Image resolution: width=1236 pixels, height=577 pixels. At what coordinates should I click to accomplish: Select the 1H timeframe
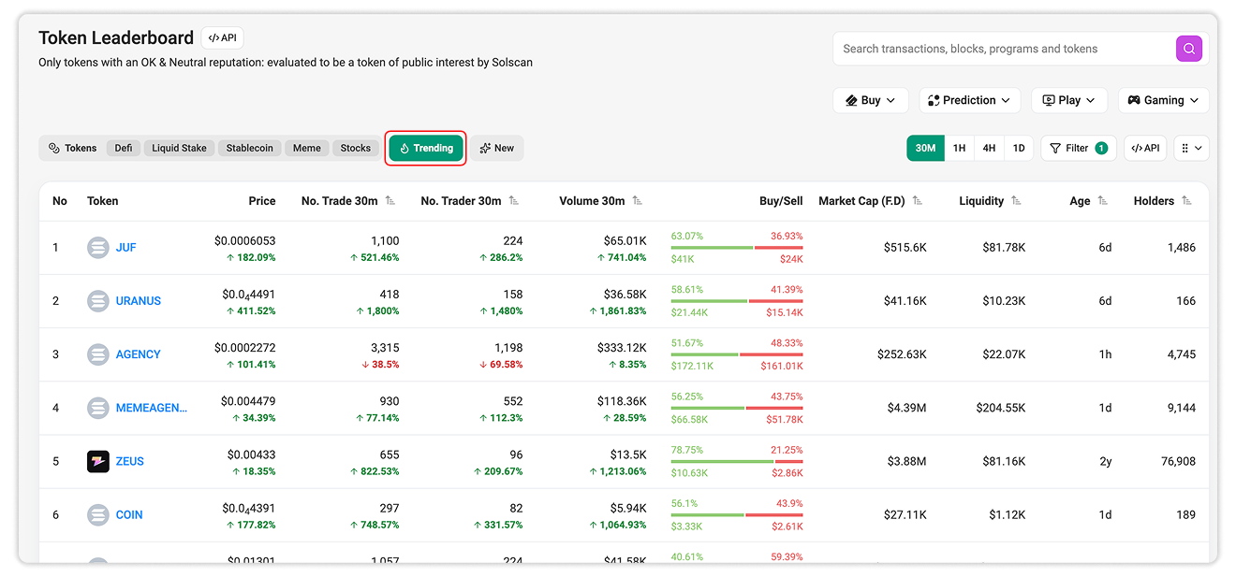click(959, 148)
